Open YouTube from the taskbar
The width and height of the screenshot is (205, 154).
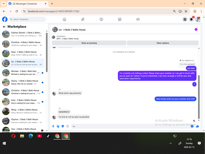39,136
